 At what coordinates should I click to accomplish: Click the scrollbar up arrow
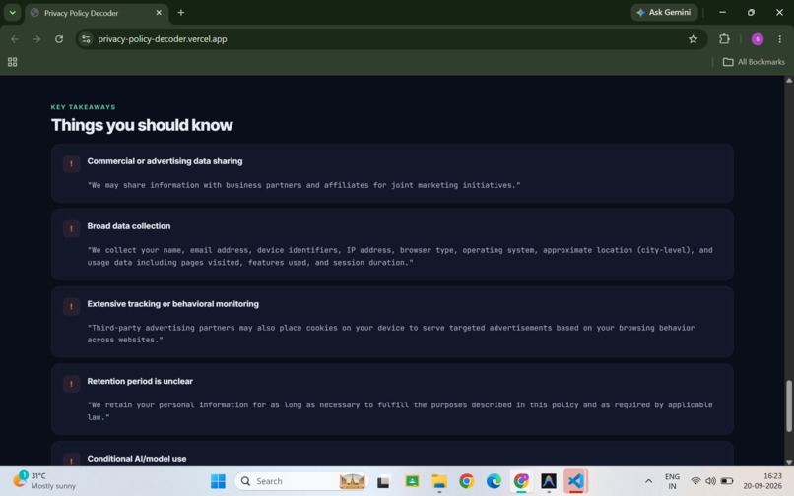[788, 81]
